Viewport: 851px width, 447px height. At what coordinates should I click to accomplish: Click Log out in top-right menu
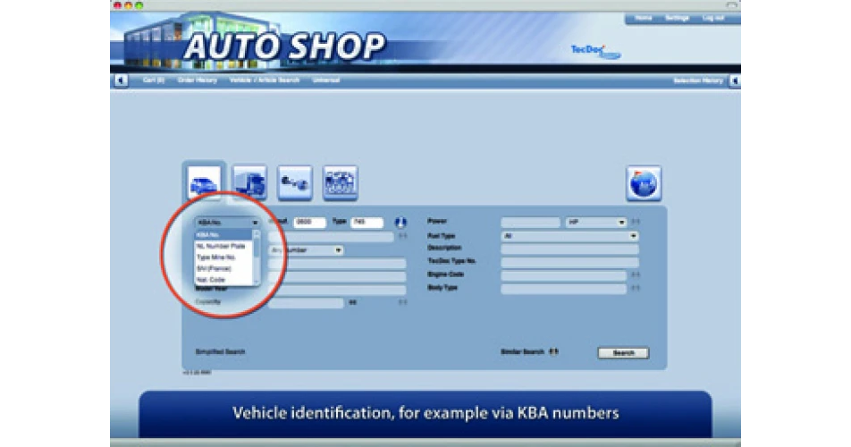tap(713, 18)
